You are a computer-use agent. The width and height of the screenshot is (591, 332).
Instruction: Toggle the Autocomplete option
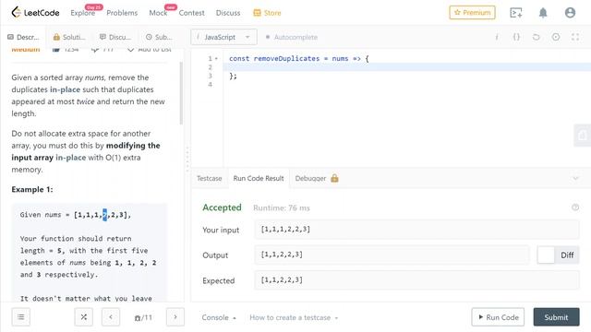click(x=292, y=37)
